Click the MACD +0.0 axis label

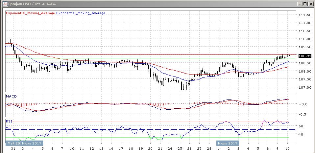pos(302,104)
